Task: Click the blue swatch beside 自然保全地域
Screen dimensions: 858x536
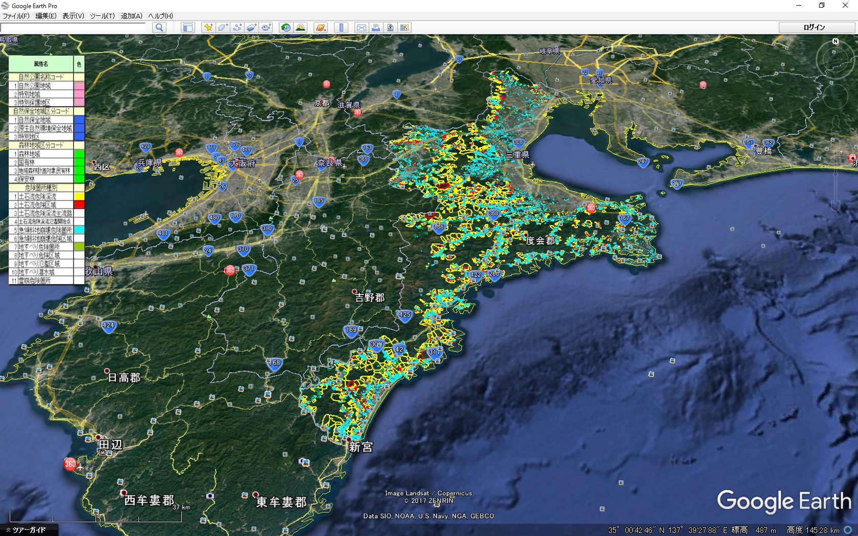Action: point(79,119)
